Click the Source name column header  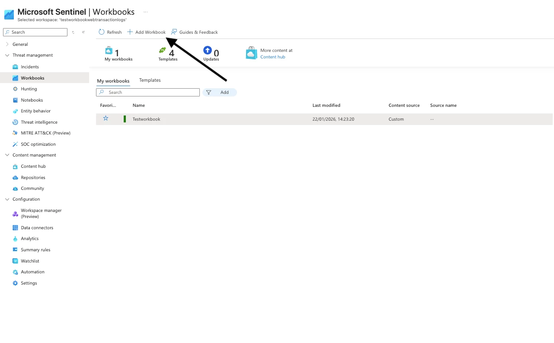click(x=443, y=106)
